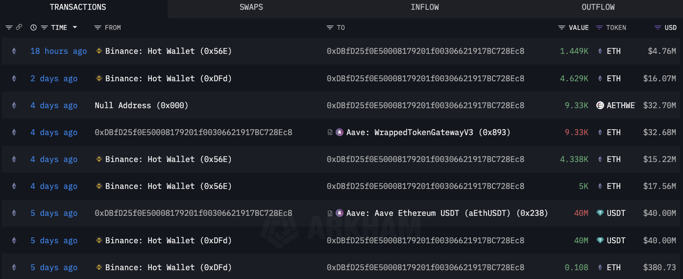Click the AETHWETH token icon
Image resolution: width=683 pixels, height=279 pixels.
(600, 105)
